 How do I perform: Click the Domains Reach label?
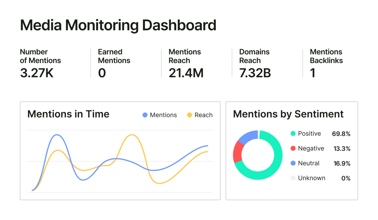coord(254,56)
